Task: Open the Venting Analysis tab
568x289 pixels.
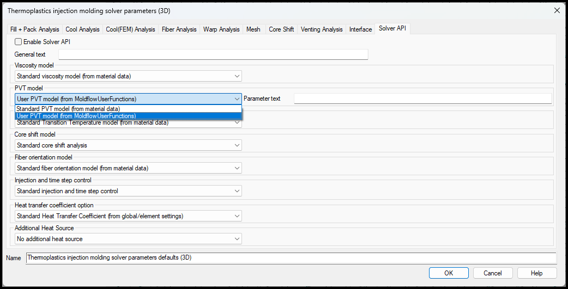Action: [x=321, y=29]
